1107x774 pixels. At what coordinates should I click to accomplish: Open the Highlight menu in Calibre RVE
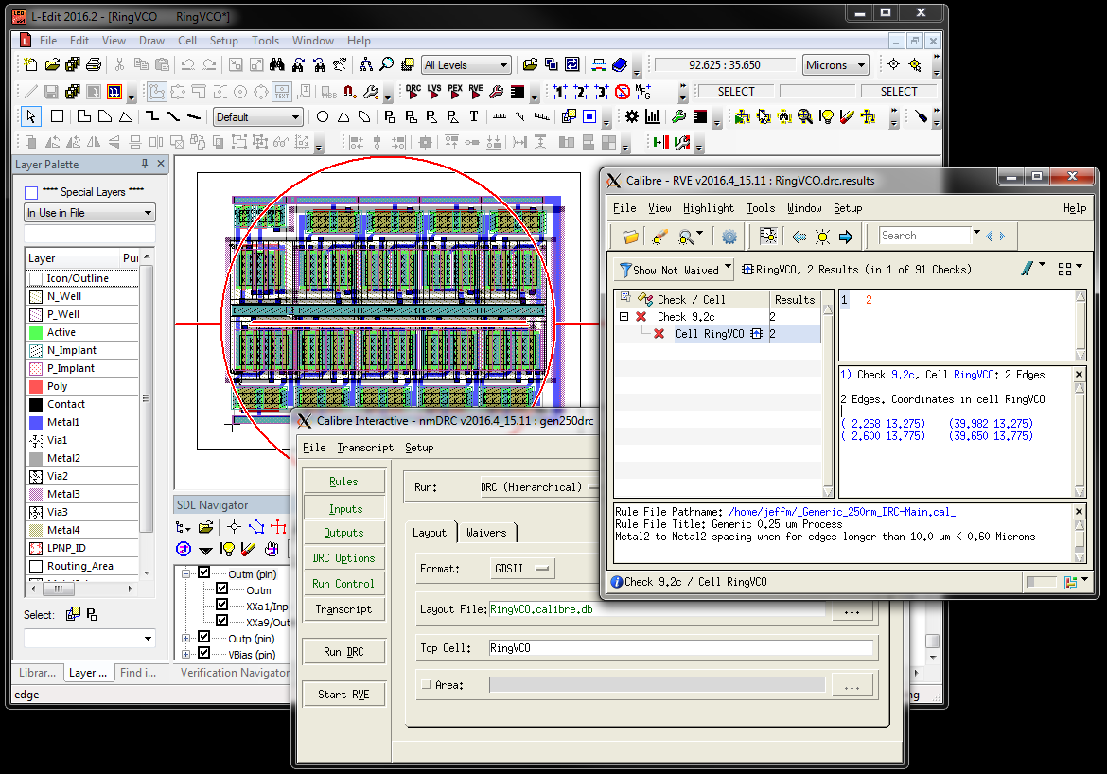[x=708, y=208]
